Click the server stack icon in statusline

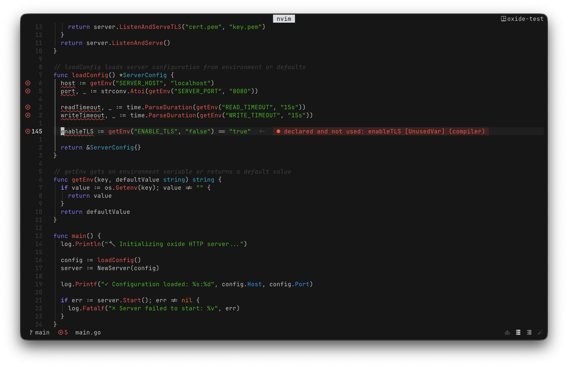pyautogui.click(x=518, y=332)
